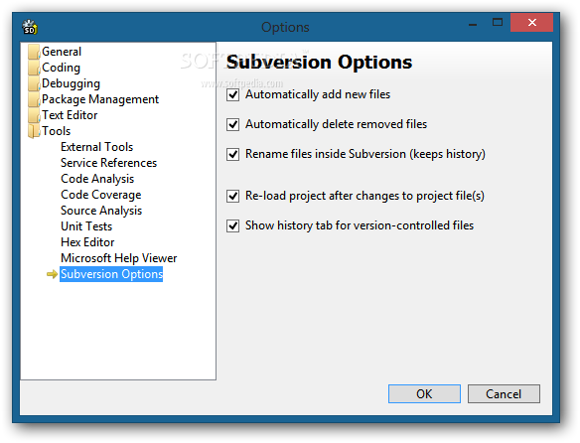This screenshot has height=443, width=580.
Task: Confirm settings with OK button
Action: point(424,393)
